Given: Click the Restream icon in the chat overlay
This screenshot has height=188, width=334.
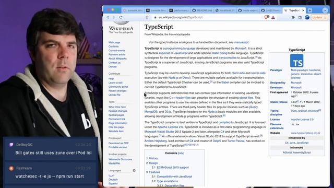Looking at the screenshot, I should pyautogui.click(x=11, y=168).
